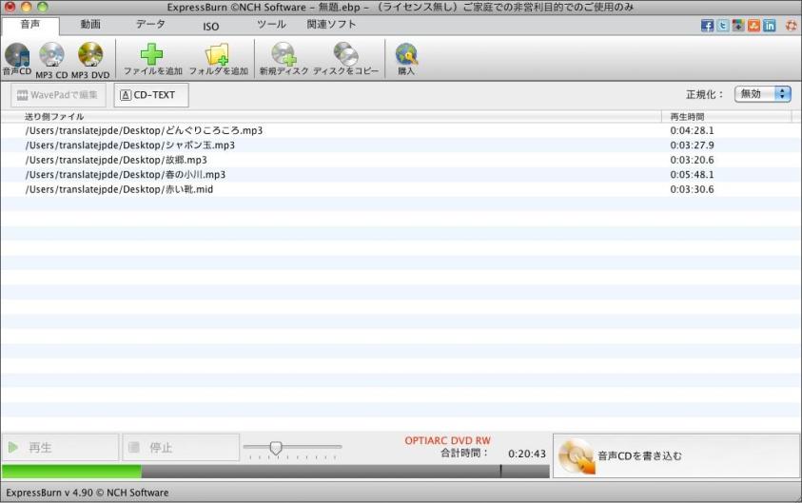Click the 0:04:28.1 duration value
Viewport: 802px width, 503px height.
tap(692, 131)
